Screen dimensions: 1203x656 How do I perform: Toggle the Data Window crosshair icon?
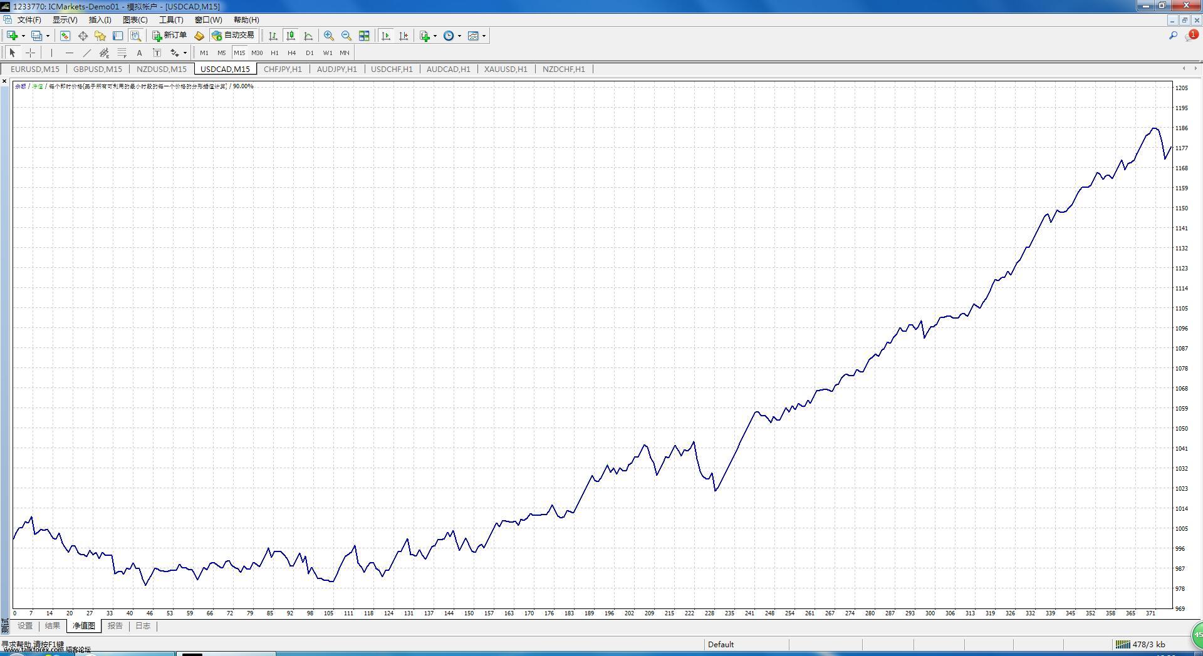click(x=83, y=36)
